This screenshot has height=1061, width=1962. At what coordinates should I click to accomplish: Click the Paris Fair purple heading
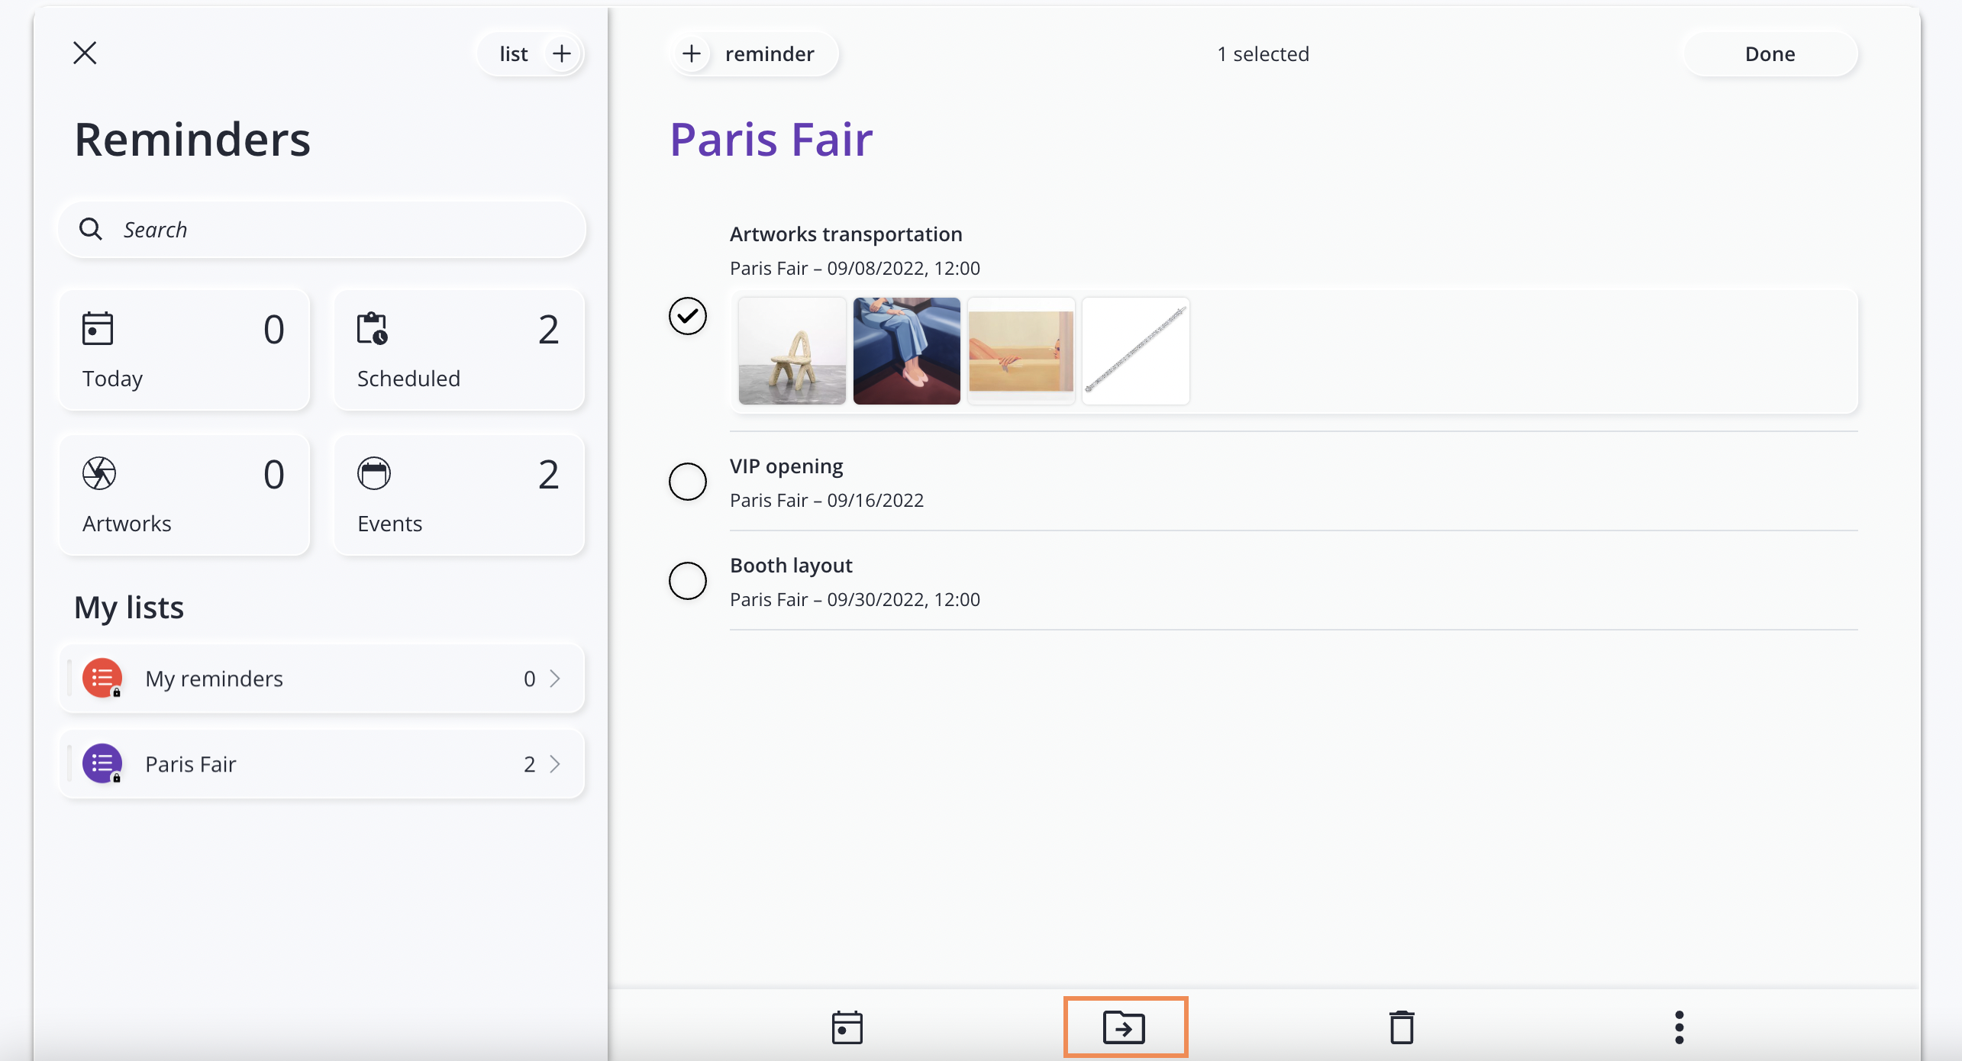(771, 140)
